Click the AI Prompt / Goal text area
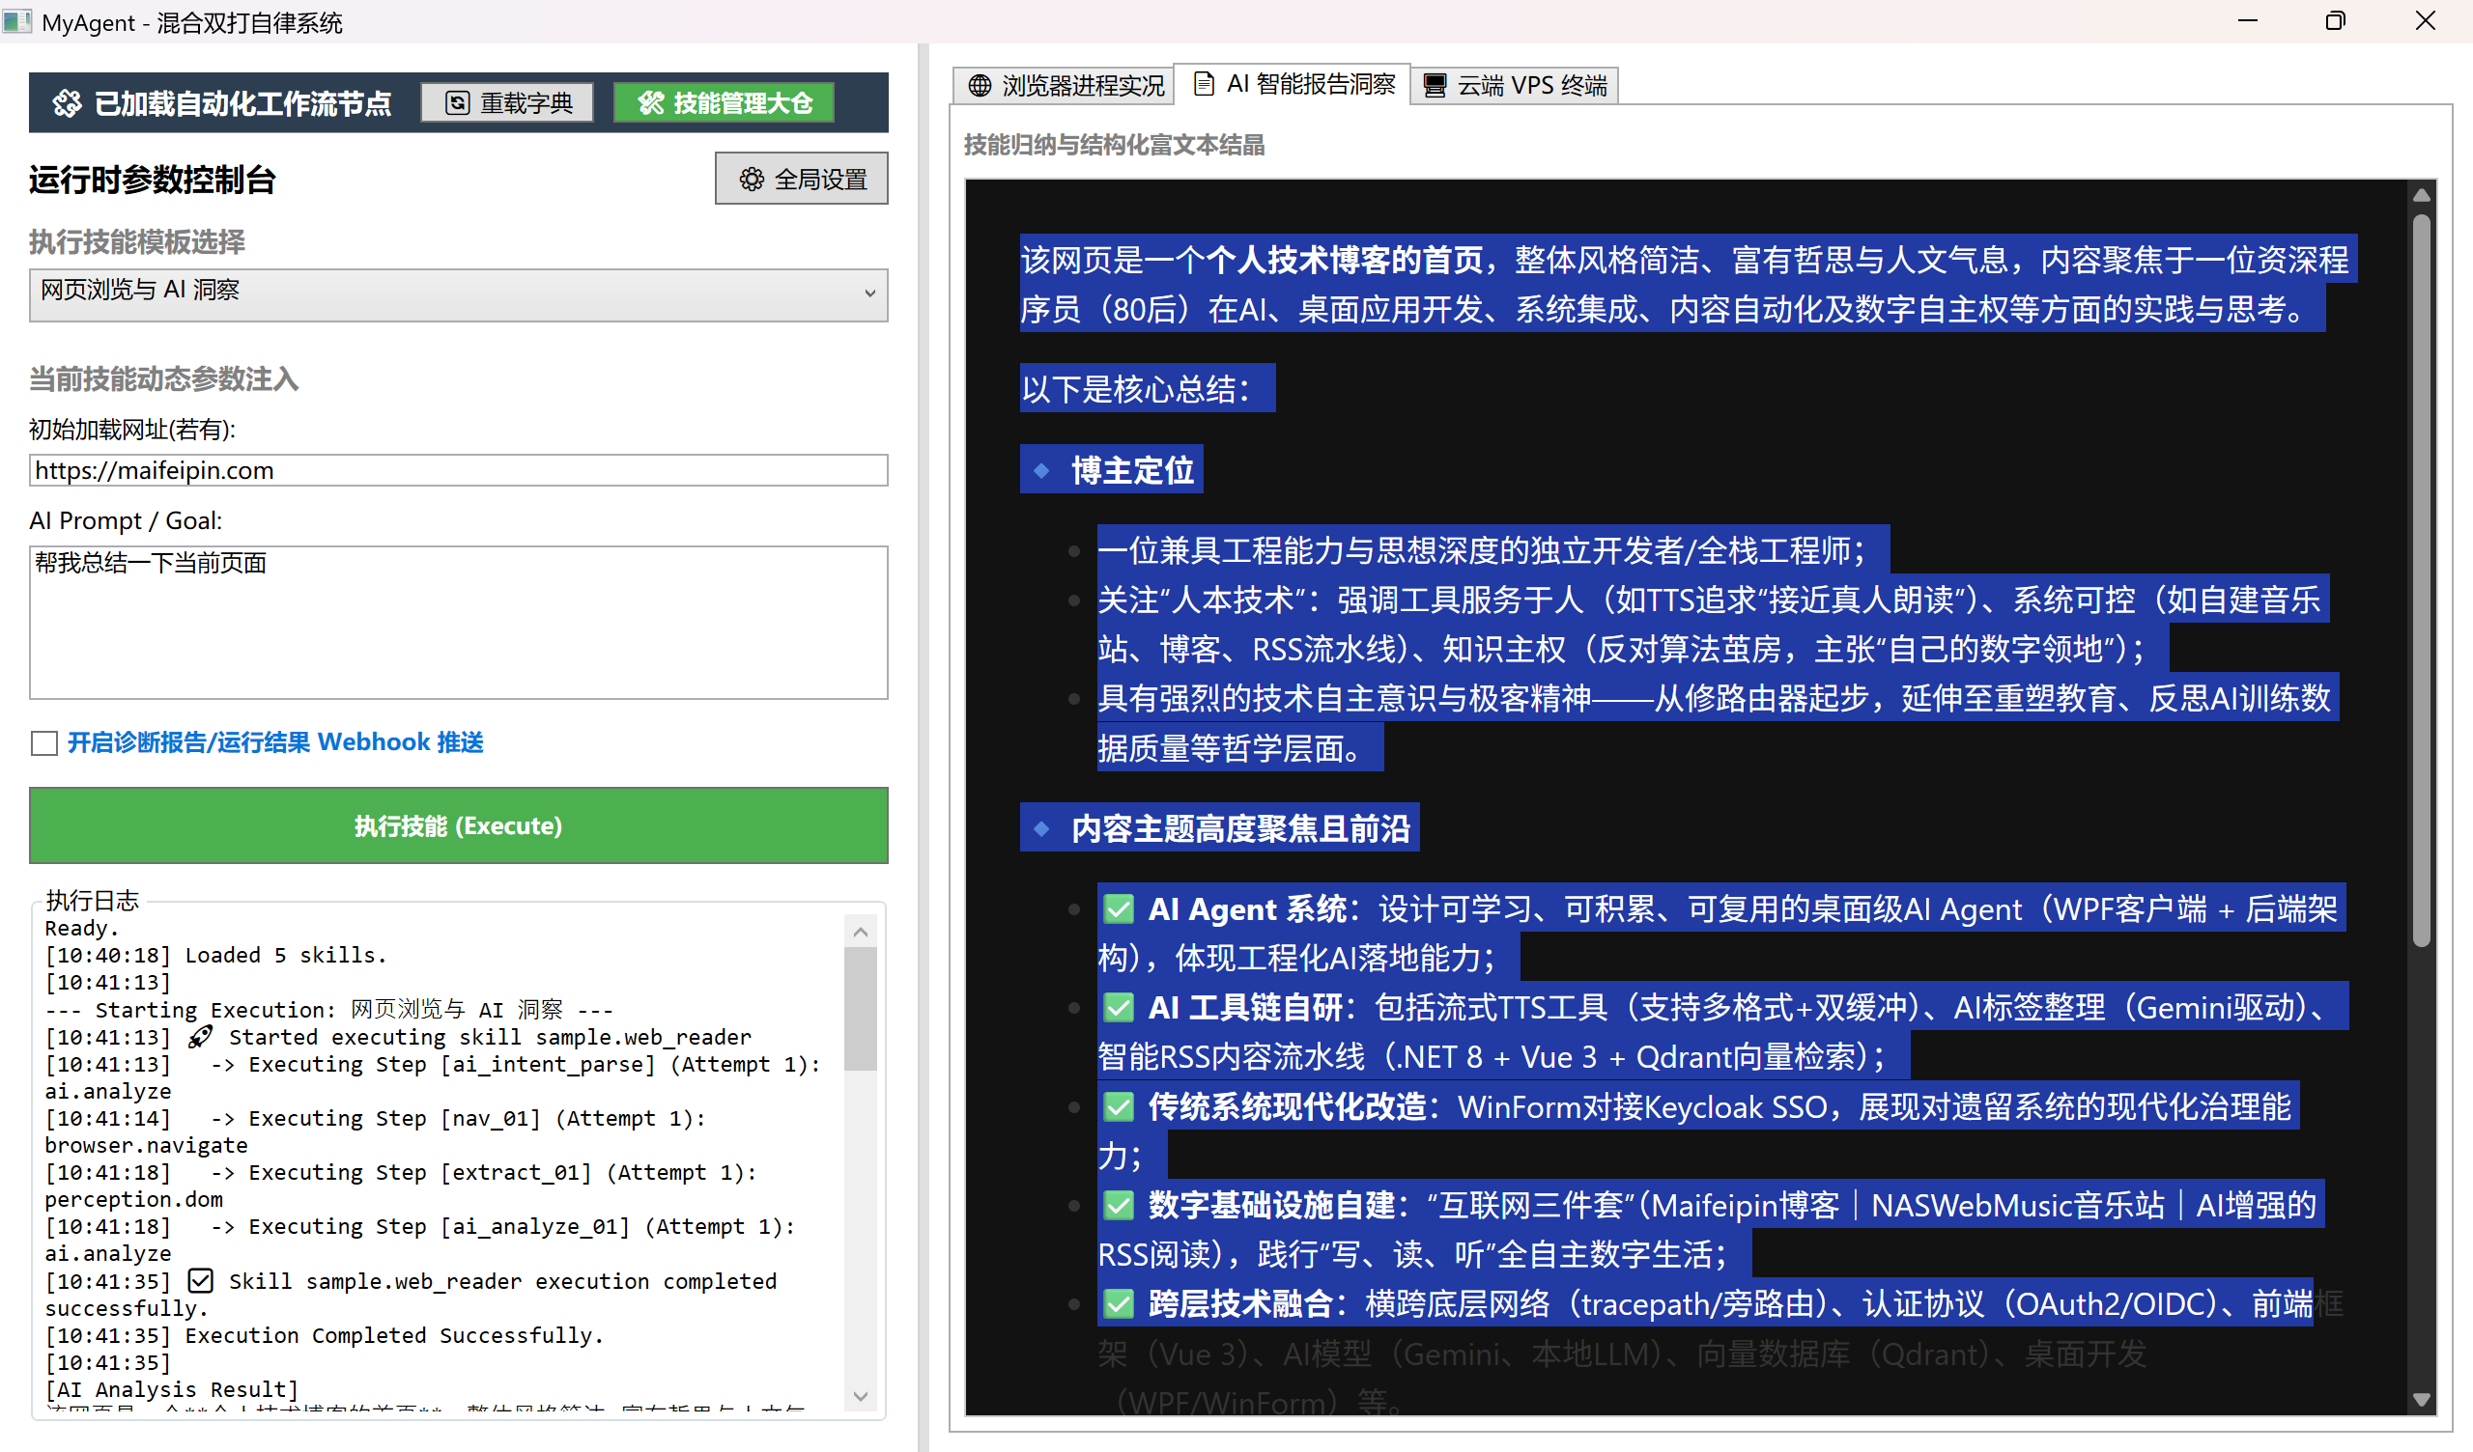This screenshot has height=1452, width=2473. 457,622
